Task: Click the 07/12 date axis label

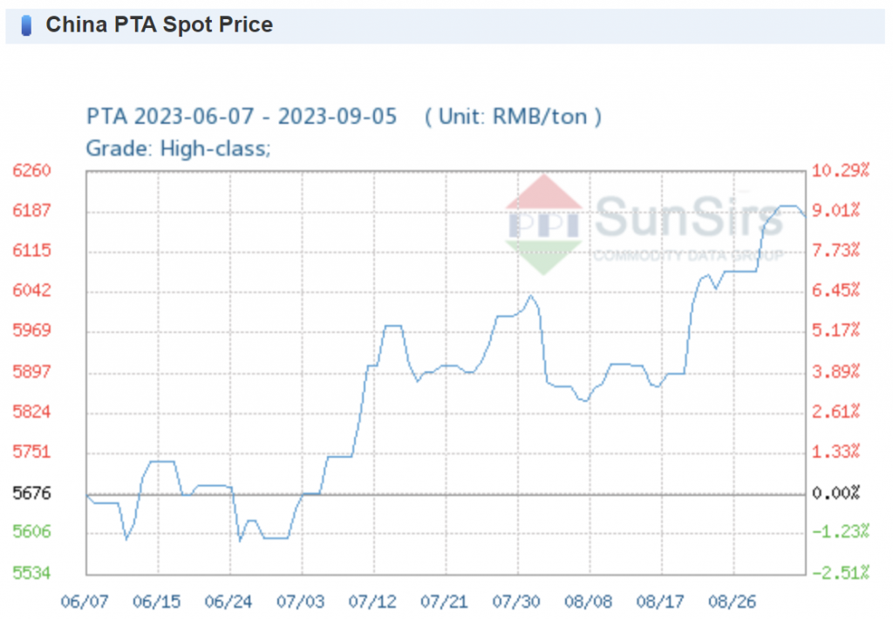Action: tap(373, 602)
